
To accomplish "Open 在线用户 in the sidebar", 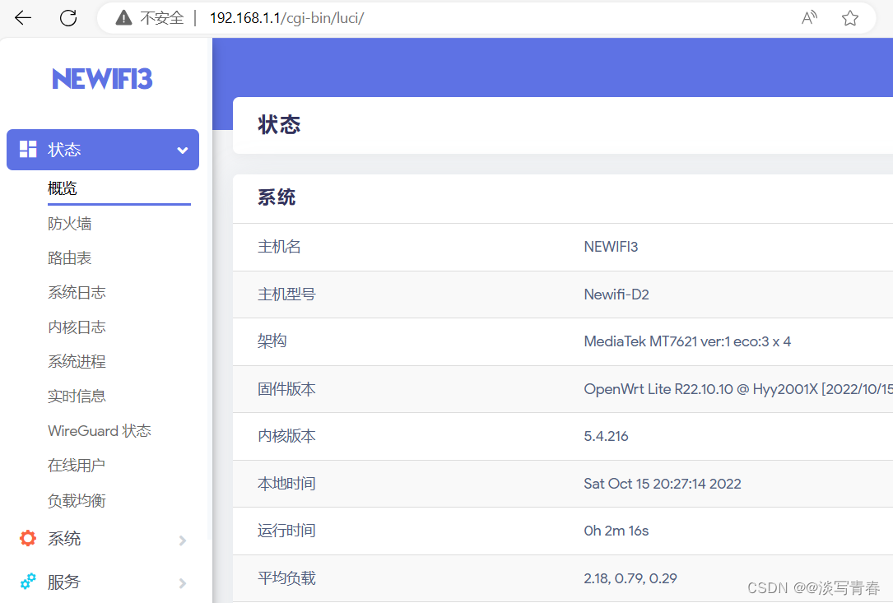I will tap(77, 466).
